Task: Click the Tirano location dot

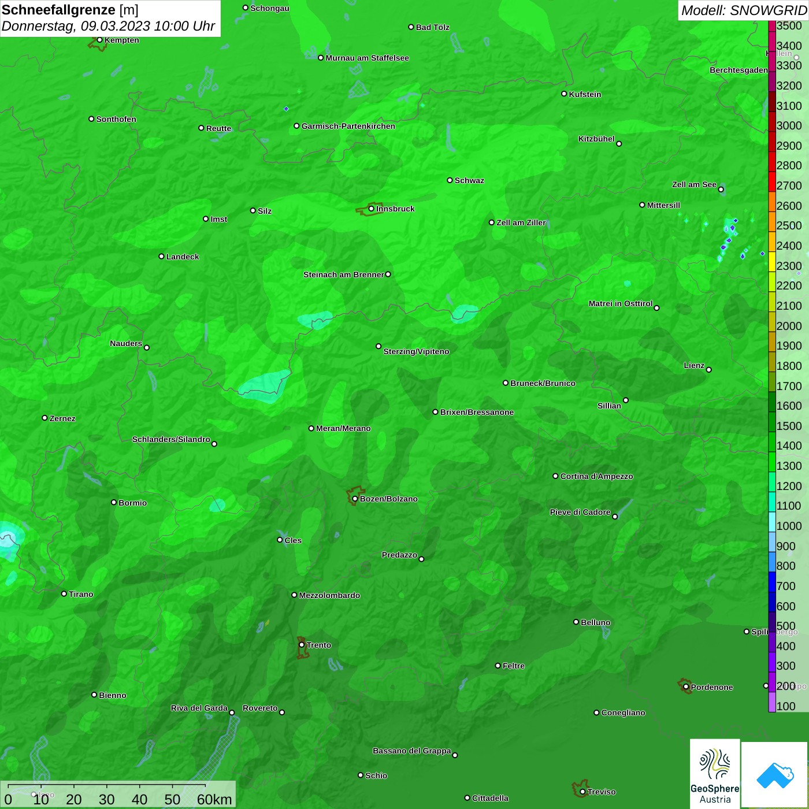Action: [64, 593]
